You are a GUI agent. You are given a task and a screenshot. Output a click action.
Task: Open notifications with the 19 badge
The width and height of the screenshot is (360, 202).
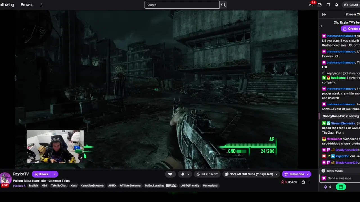[x=311, y=5]
